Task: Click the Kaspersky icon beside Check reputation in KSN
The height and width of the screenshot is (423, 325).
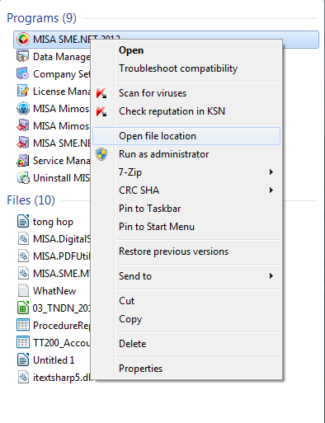Action: [101, 111]
